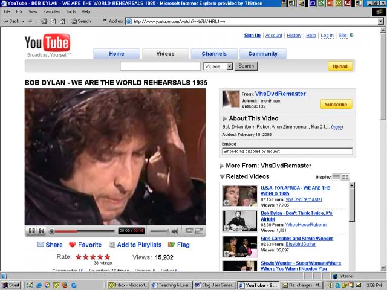Open the Site language dropdown link
The width and height of the screenshot is (387, 290).
click(343, 36)
